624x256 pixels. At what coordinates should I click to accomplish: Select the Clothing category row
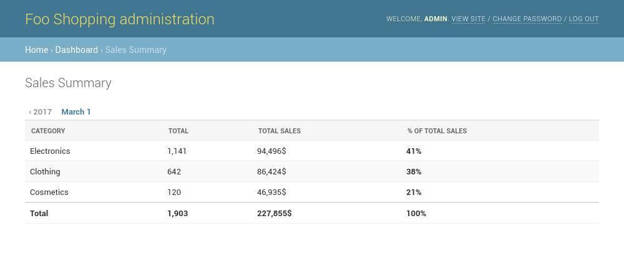(x=45, y=172)
